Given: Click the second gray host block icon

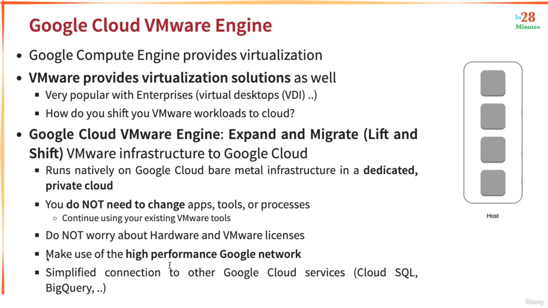Looking at the screenshot, I should 492,115.
